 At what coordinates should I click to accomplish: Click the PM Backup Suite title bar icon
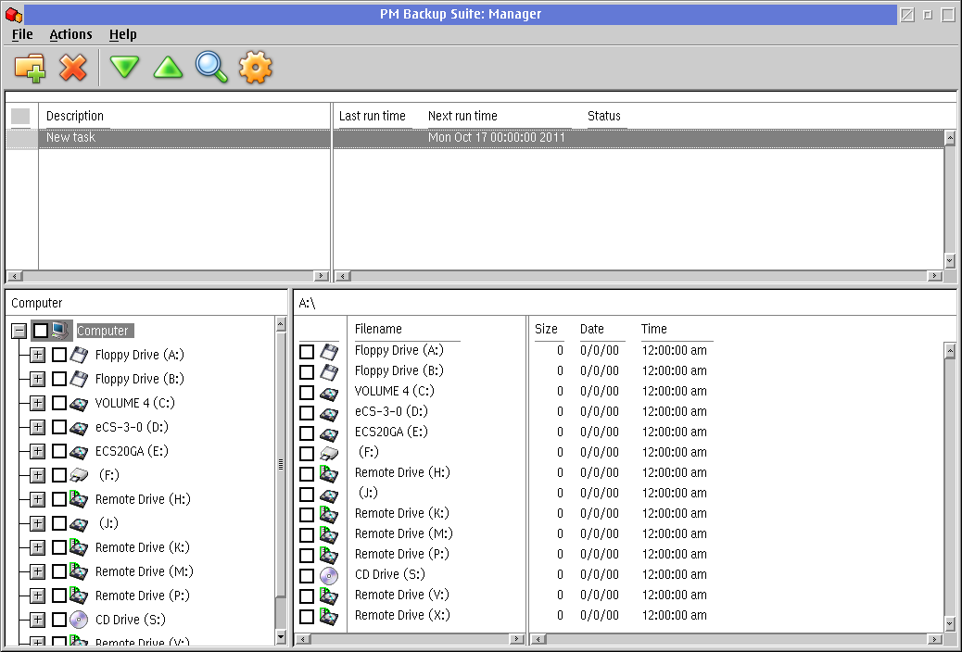(x=14, y=14)
